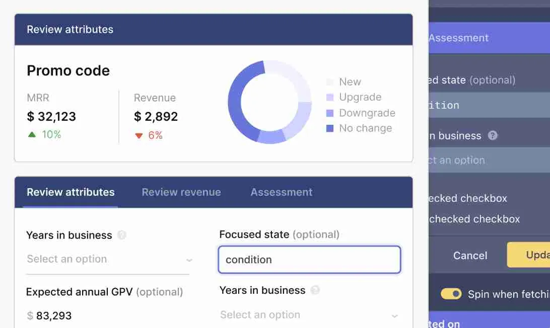Toggle the Spin when fetching switch
Image resolution: width=550 pixels, height=328 pixels.
pyautogui.click(x=451, y=294)
